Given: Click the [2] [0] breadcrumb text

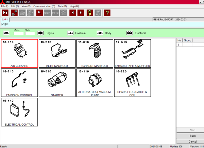Looking at the screenshot, I should pyautogui.click(x=5, y=24).
